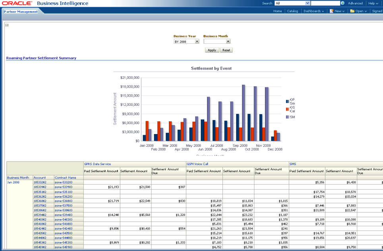Image resolution: width=383 pixels, height=251 pixels.
Task: Click the Account column header
Action: tap(40, 177)
